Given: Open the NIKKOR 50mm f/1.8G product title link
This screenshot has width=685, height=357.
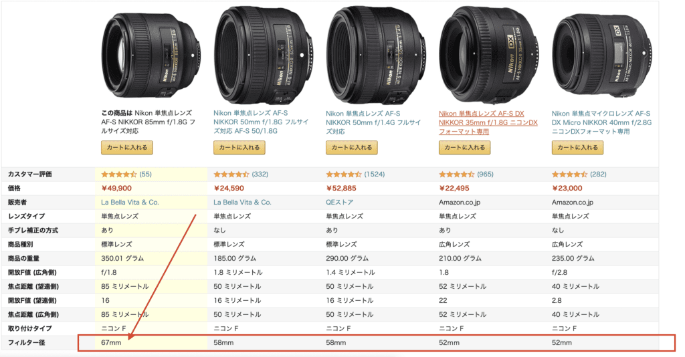Looking at the screenshot, I should point(261,122).
